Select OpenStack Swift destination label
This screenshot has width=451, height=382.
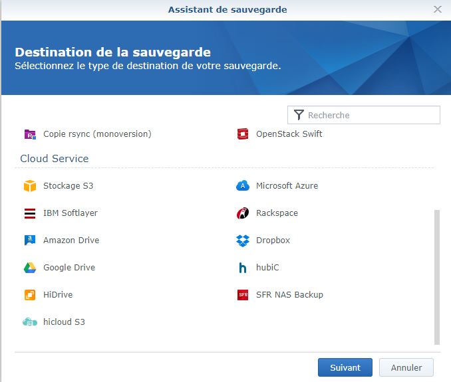289,134
